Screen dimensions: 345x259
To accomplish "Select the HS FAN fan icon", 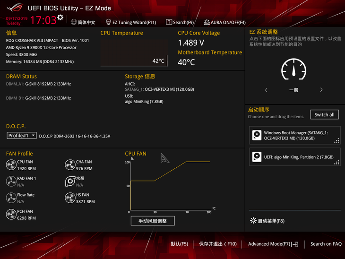I will coord(70,198).
